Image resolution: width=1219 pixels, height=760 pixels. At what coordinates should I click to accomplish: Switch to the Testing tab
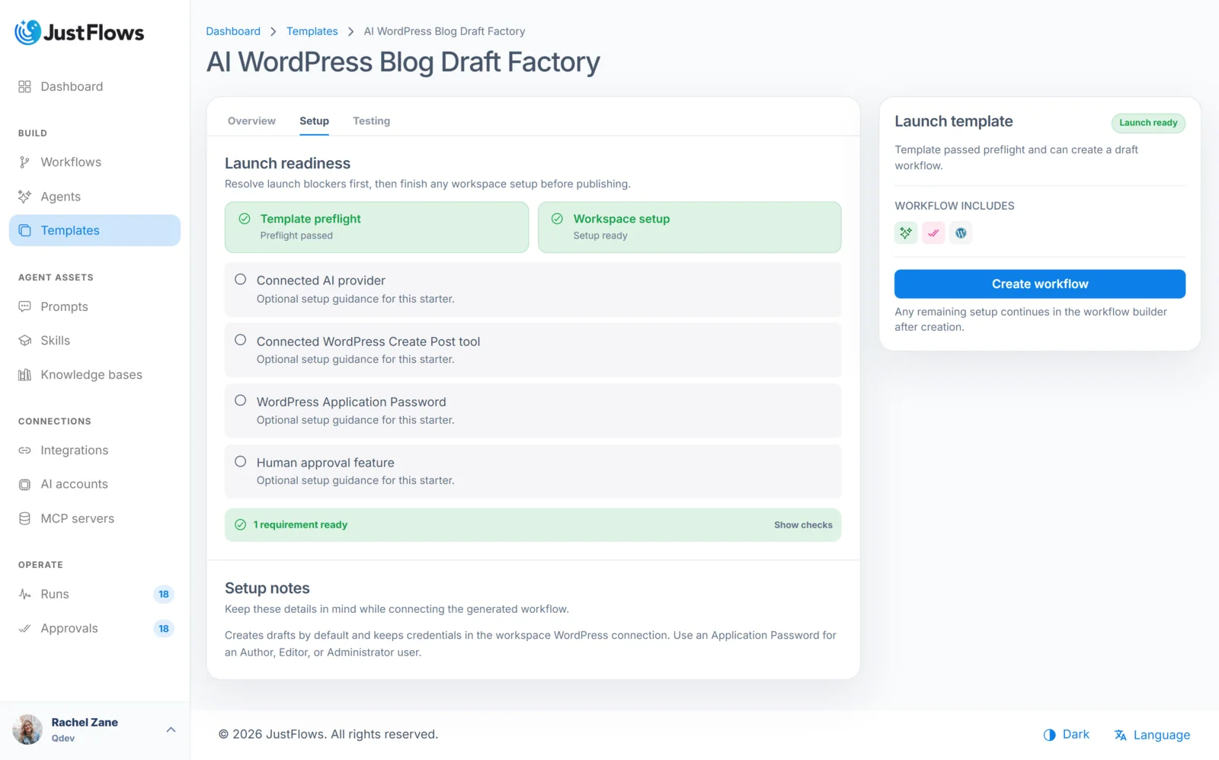click(371, 120)
